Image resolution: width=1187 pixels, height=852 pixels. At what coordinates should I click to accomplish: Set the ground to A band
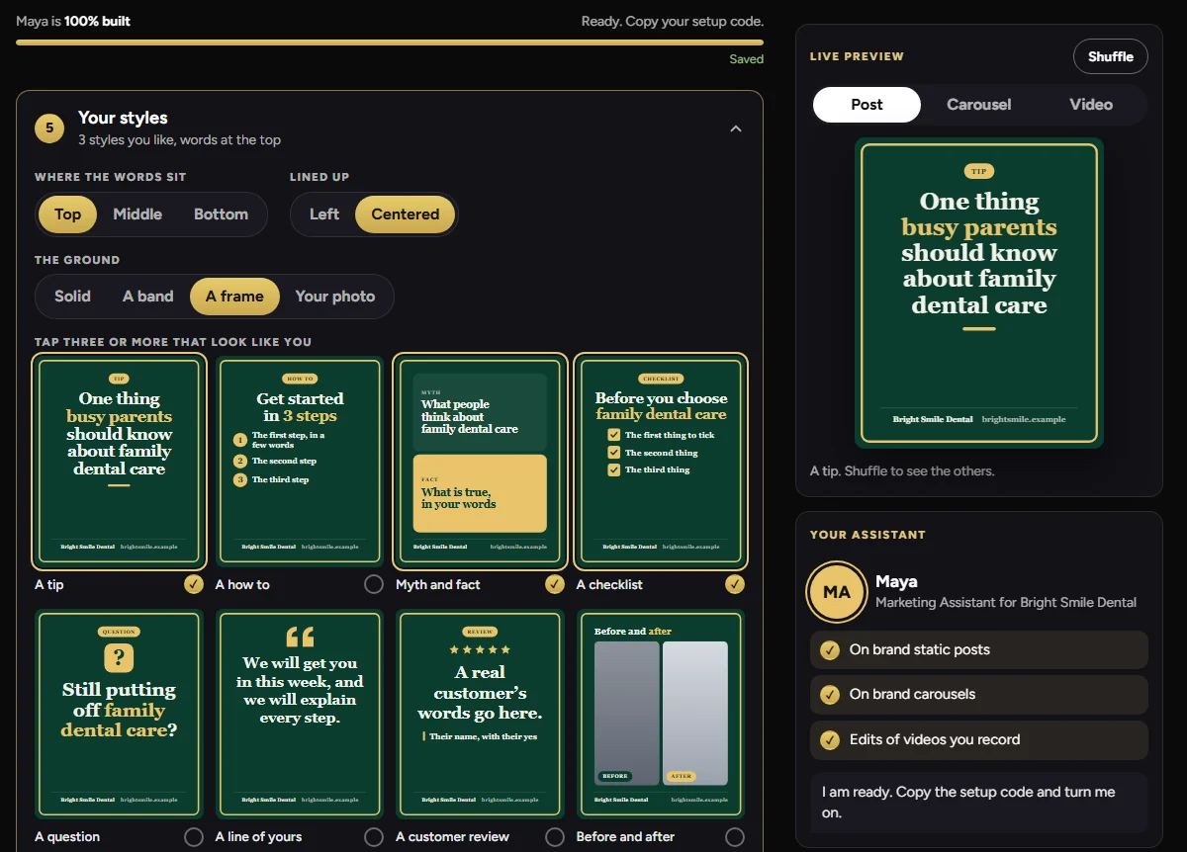(x=147, y=296)
